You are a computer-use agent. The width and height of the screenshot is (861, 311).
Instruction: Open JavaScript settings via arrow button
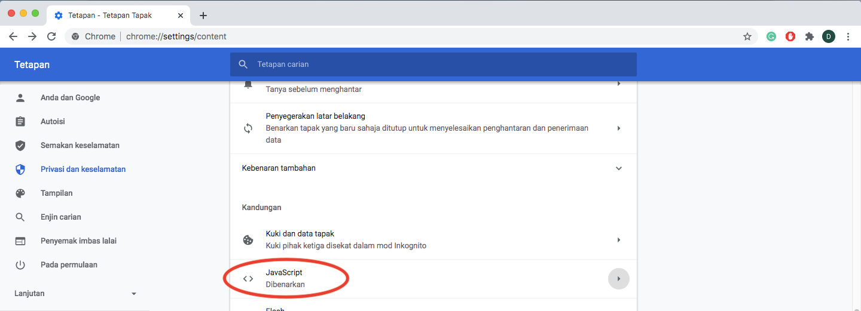coord(618,279)
